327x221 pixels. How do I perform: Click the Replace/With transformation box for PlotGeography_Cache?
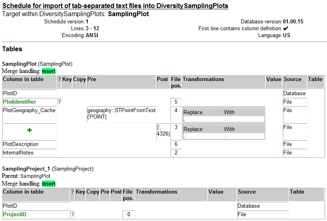(224, 114)
